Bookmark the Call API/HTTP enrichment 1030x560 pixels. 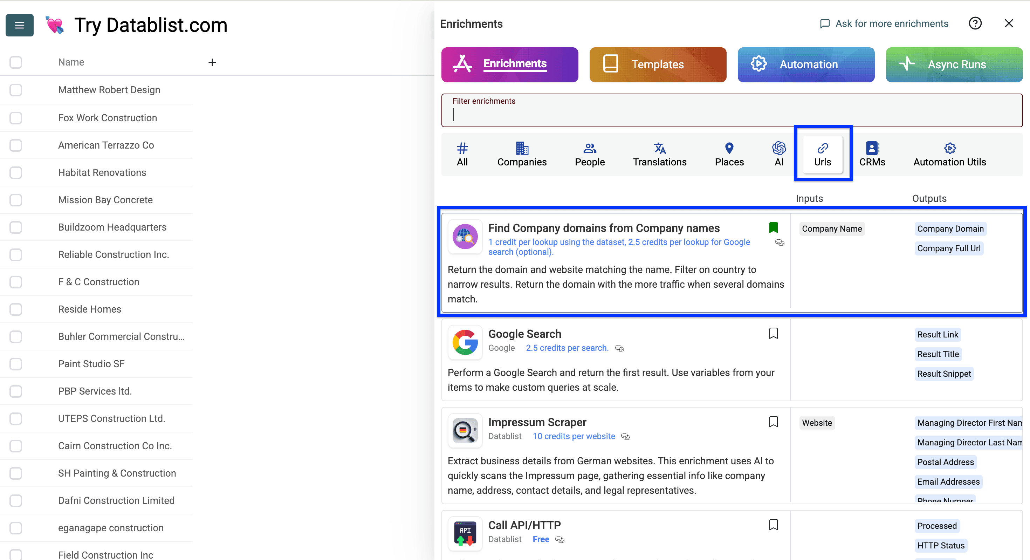(773, 524)
